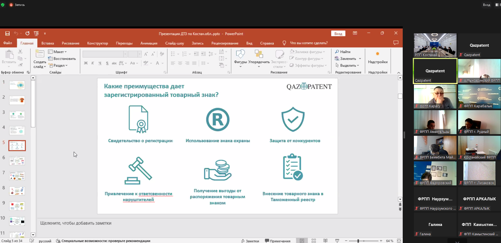Click the Sign in (Вход) button
Screen dimensions: 501x243
click(x=338, y=34)
